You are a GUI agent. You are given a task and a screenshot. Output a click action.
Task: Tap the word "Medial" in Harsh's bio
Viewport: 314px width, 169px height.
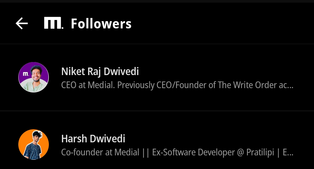pos(127,152)
